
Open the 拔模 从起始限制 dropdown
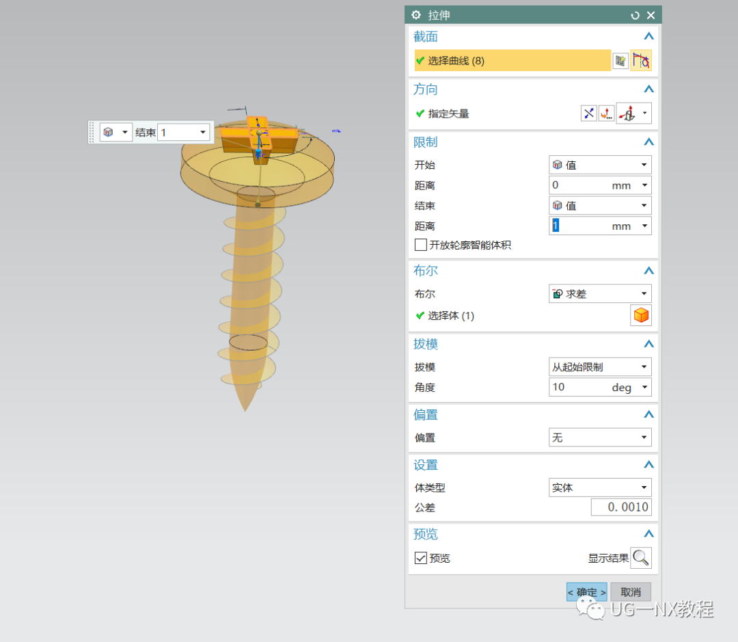pos(600,366)
